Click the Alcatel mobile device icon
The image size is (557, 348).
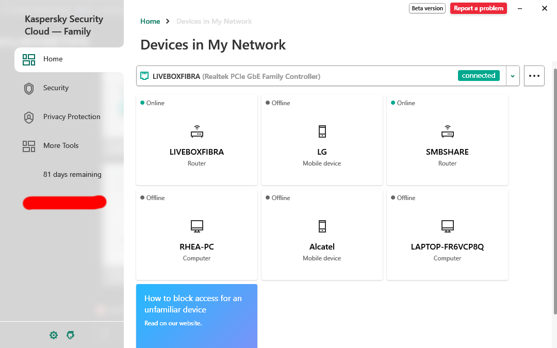click(322, 226)
